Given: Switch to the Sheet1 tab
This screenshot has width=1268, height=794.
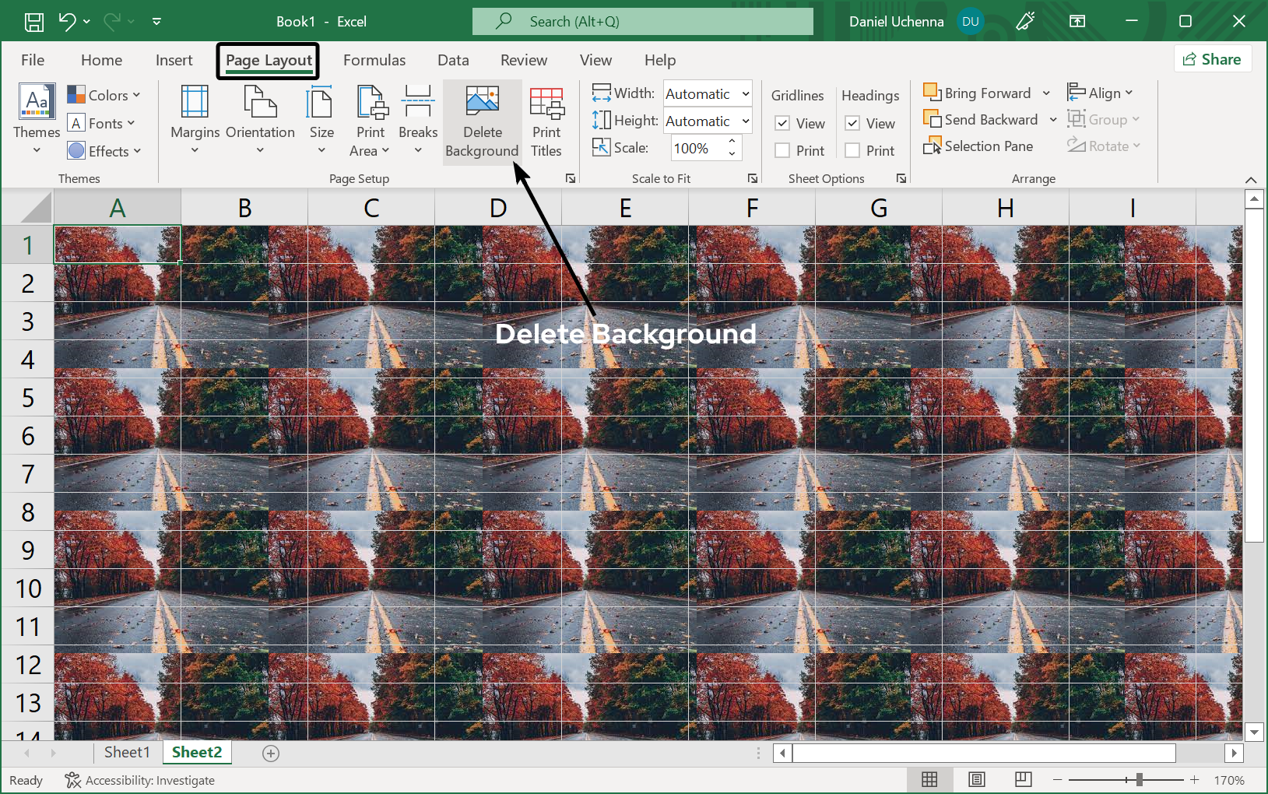Looking at the screenshot, I should click(126, 752).
